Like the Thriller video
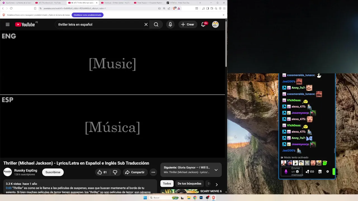358x201 pixels. coord(102,172)
